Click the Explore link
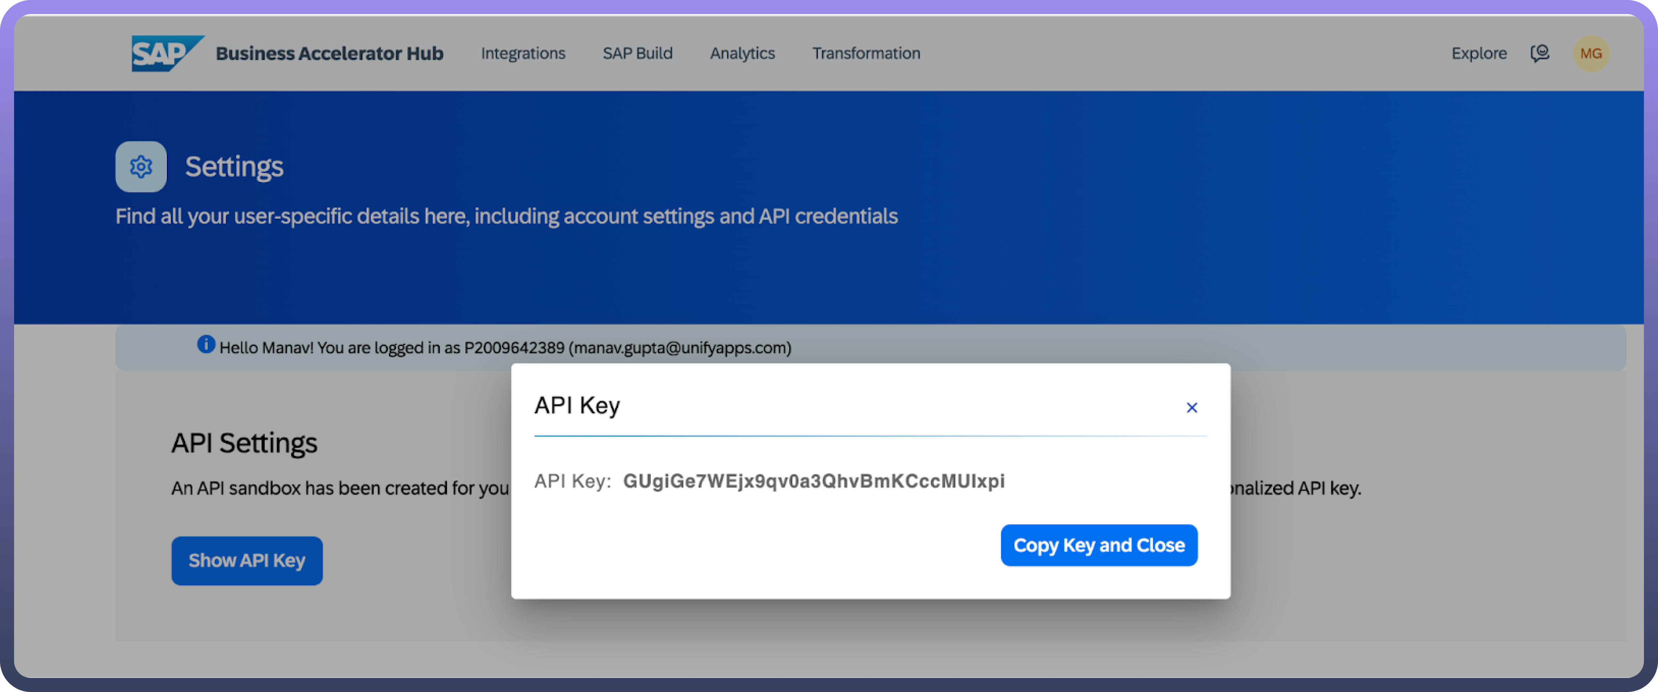The image size is (1658, 692). point(1478,54)
